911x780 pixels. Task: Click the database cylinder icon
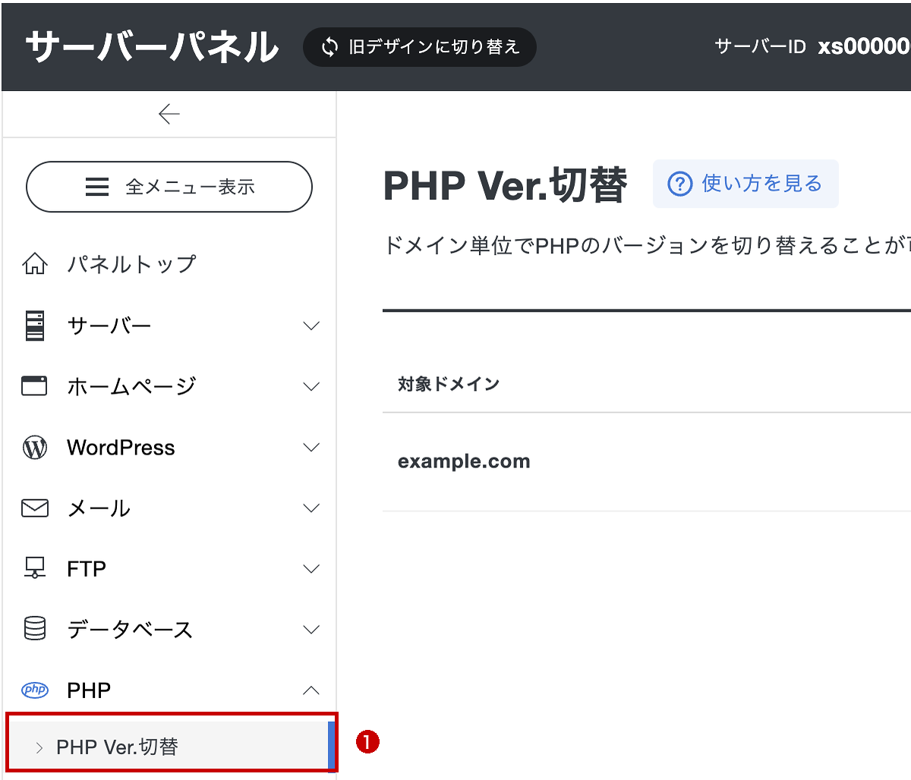35,629
